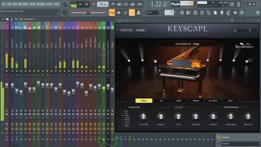Click the Keyscape SYSTEM button
The width and height of the screenshot is (261, 147).
[x=140, y=30]
